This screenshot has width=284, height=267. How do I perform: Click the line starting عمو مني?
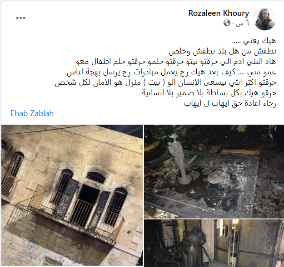click(171, 72)
